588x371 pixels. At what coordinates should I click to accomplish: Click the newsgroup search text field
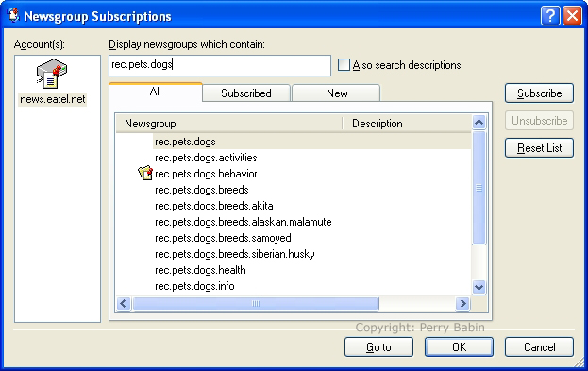[x=220, y=65]
